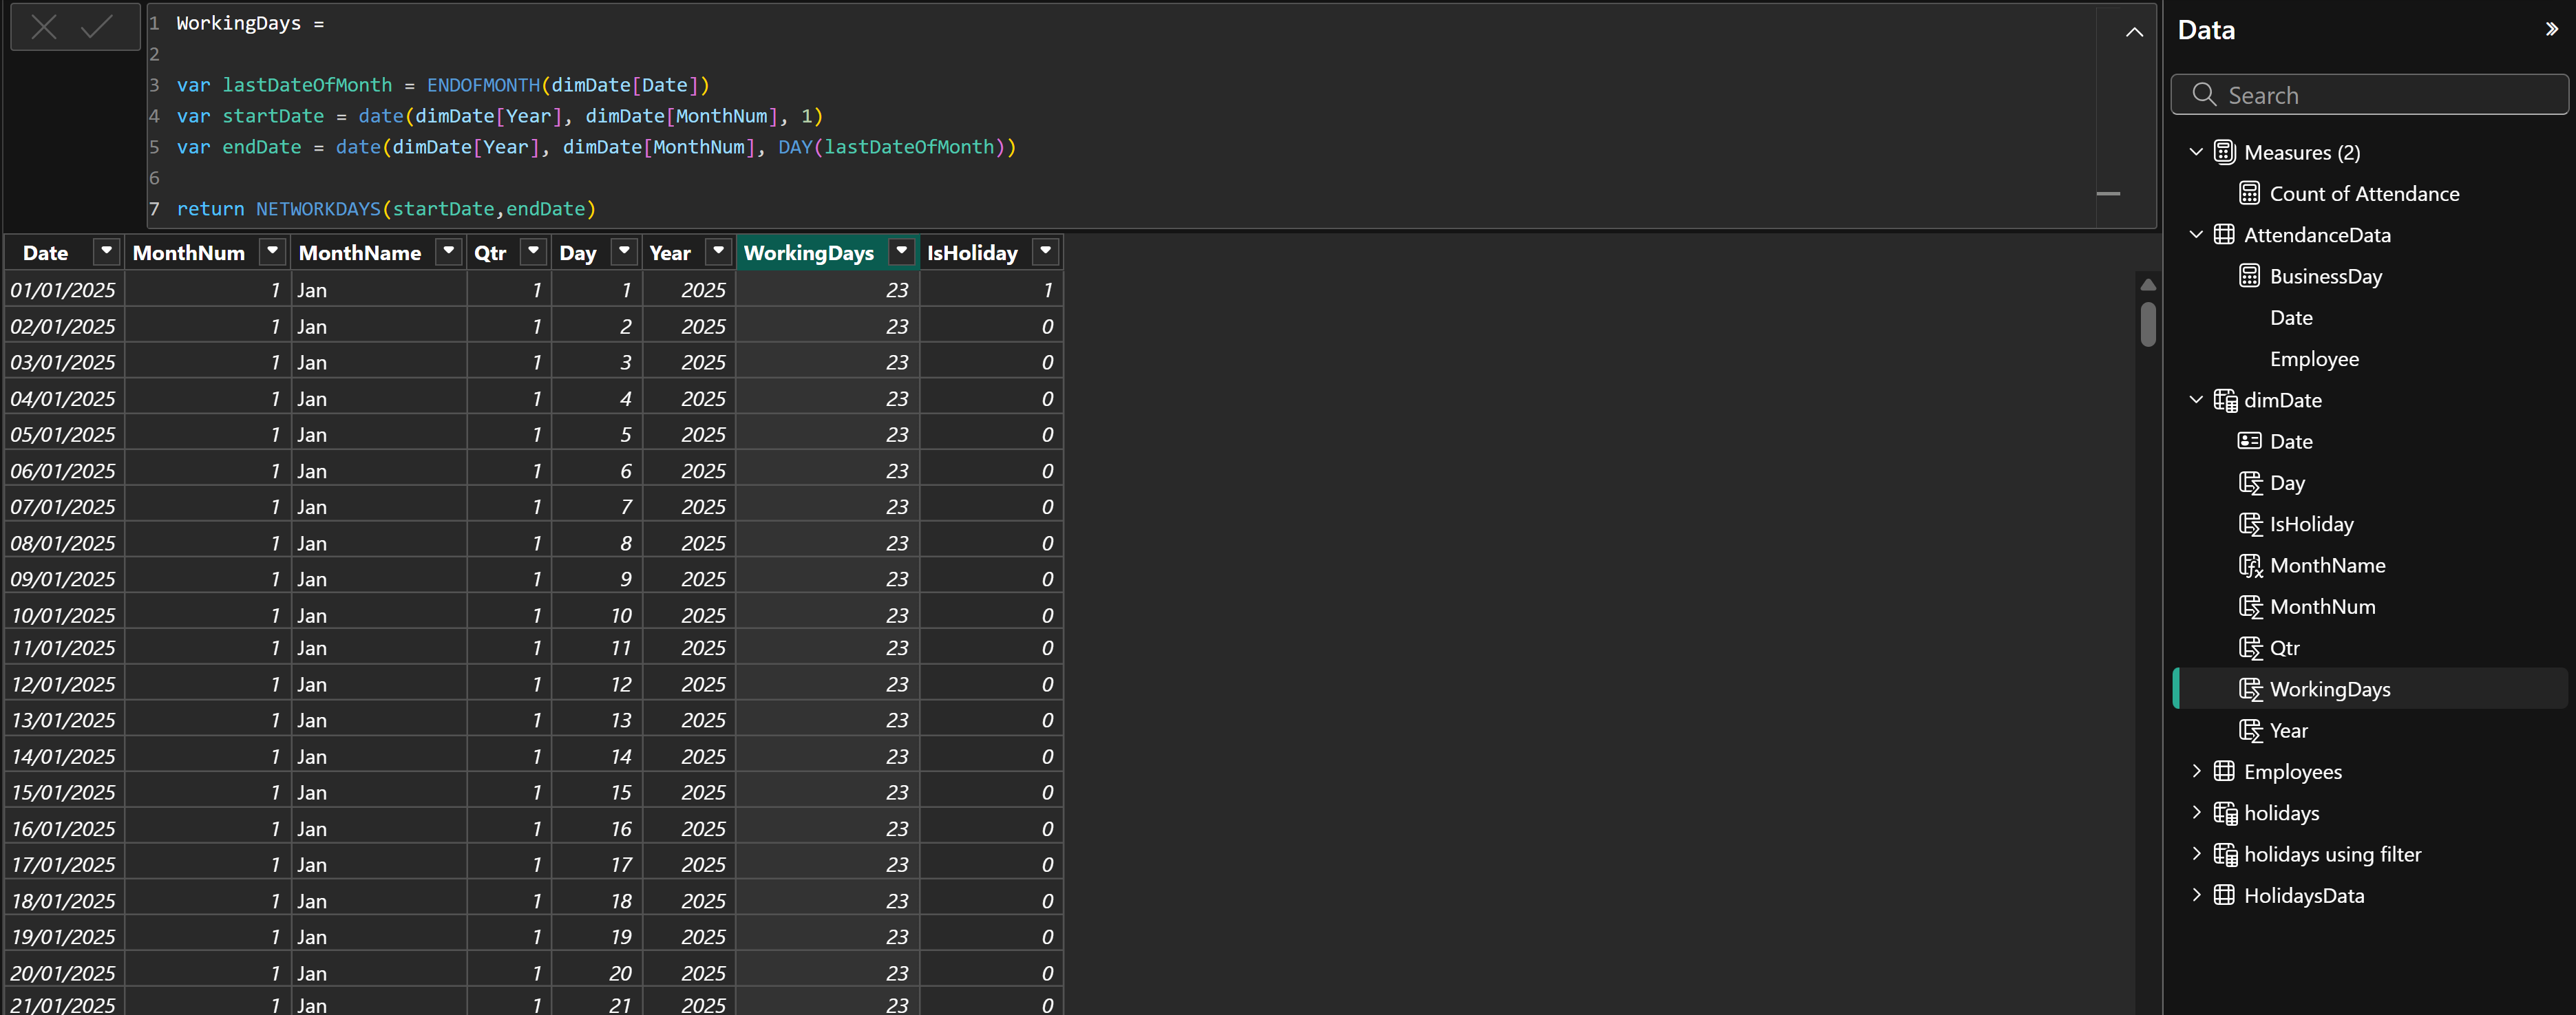
Task: Open the Year column filter dropdown
Action: [x=718, y=252]
